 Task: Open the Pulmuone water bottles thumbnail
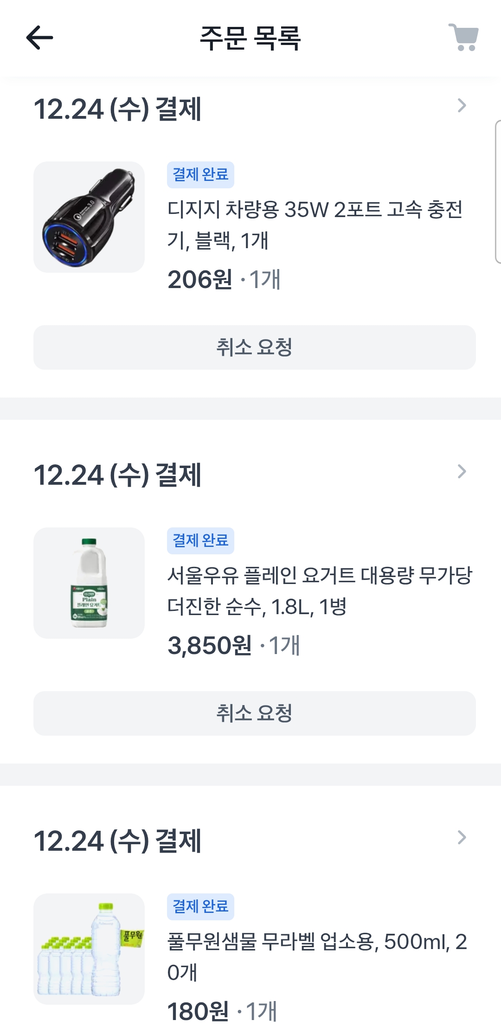[89, 949]
